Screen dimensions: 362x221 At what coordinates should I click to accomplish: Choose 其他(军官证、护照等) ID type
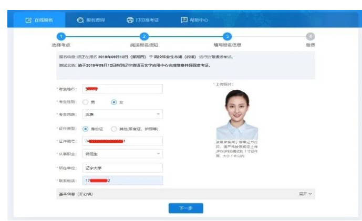tap(114, 128)
